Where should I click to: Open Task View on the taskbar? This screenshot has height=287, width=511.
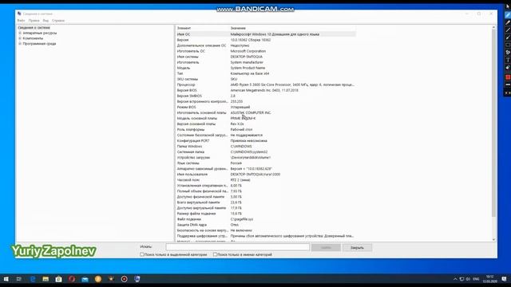point(19,279)
